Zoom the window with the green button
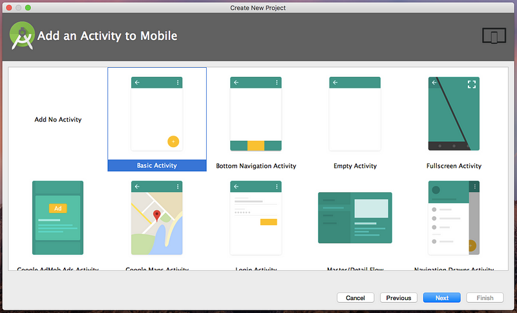Screen dimensions: 517x313 [x=28, y=8]
